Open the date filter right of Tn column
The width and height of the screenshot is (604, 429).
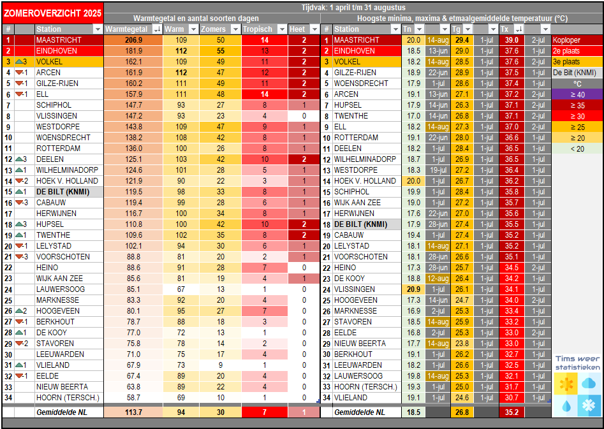tap(445, 29)
